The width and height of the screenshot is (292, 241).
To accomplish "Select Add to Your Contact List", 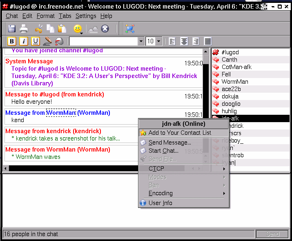I will pos(180,133).
